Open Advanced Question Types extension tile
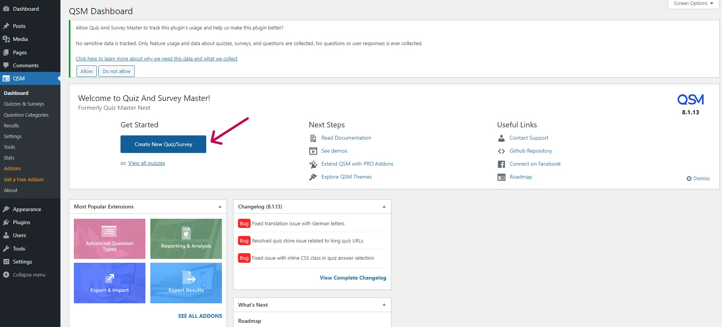 [109, 239]
